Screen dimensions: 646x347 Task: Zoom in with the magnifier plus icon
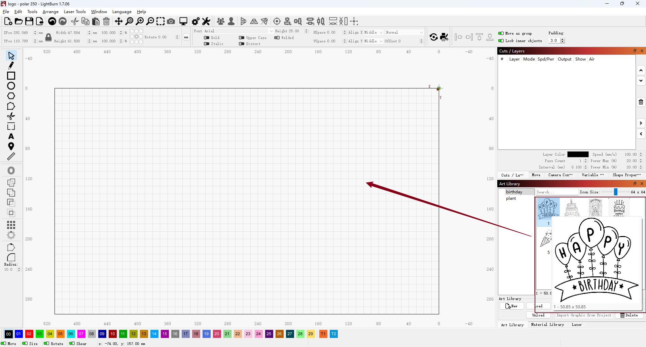tap(140, 21)
